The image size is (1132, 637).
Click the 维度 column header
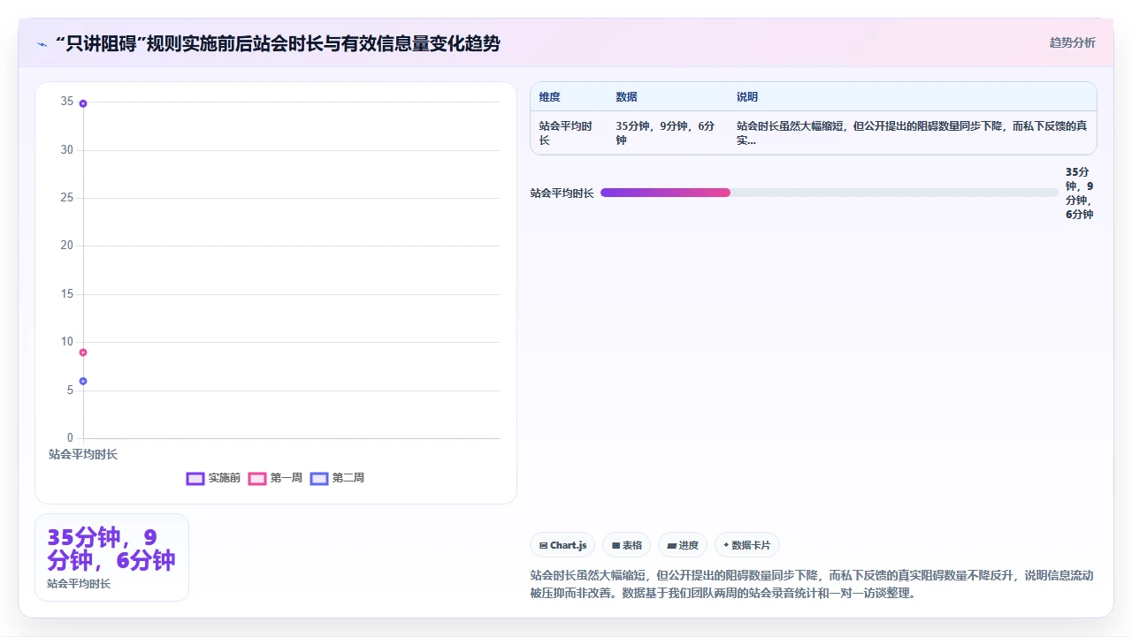(x=550, y=97)
